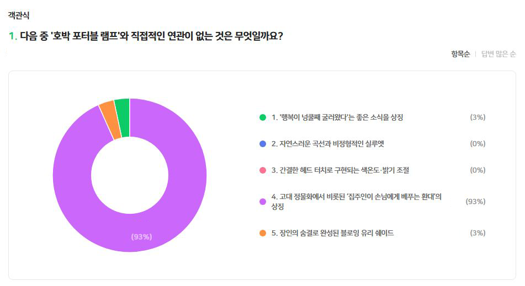Click the blue legend dot for option 2
Screen dimensions: 525x286
[263, 144]
